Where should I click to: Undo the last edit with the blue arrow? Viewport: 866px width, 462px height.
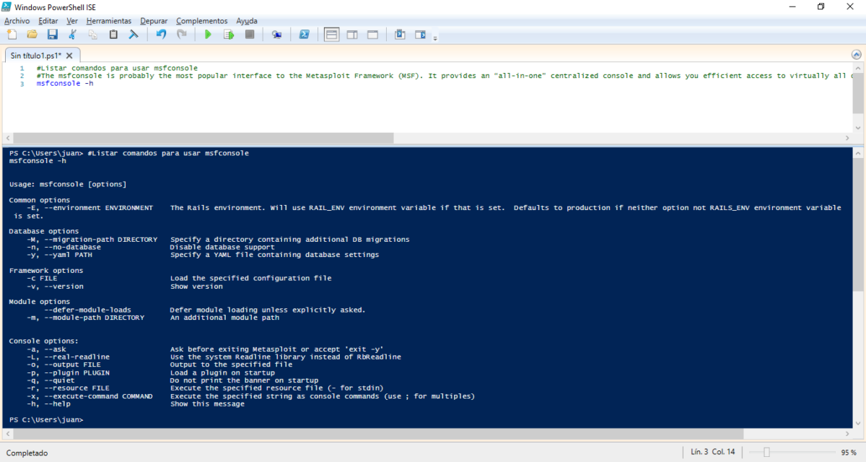[161, 34]
